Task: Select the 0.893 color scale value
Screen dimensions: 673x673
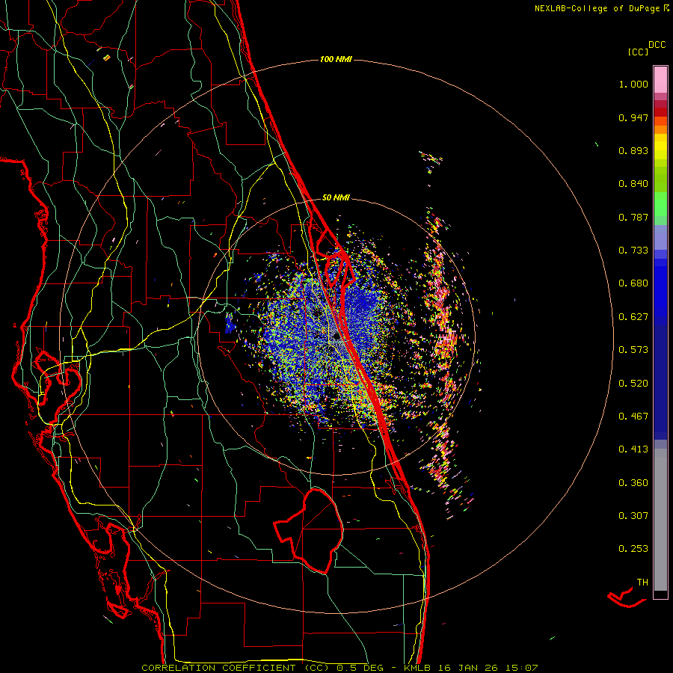Action: point(633,150)
